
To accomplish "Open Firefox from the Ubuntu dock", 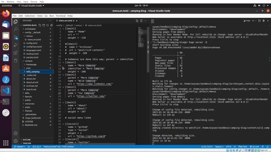I will pos(6,14).
